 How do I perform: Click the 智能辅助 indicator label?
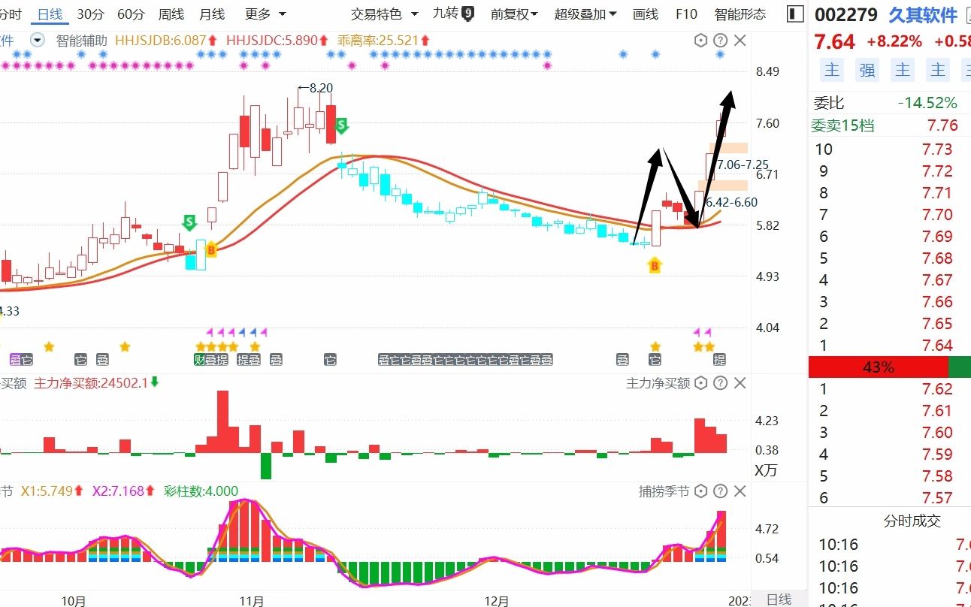coord(82,41)
